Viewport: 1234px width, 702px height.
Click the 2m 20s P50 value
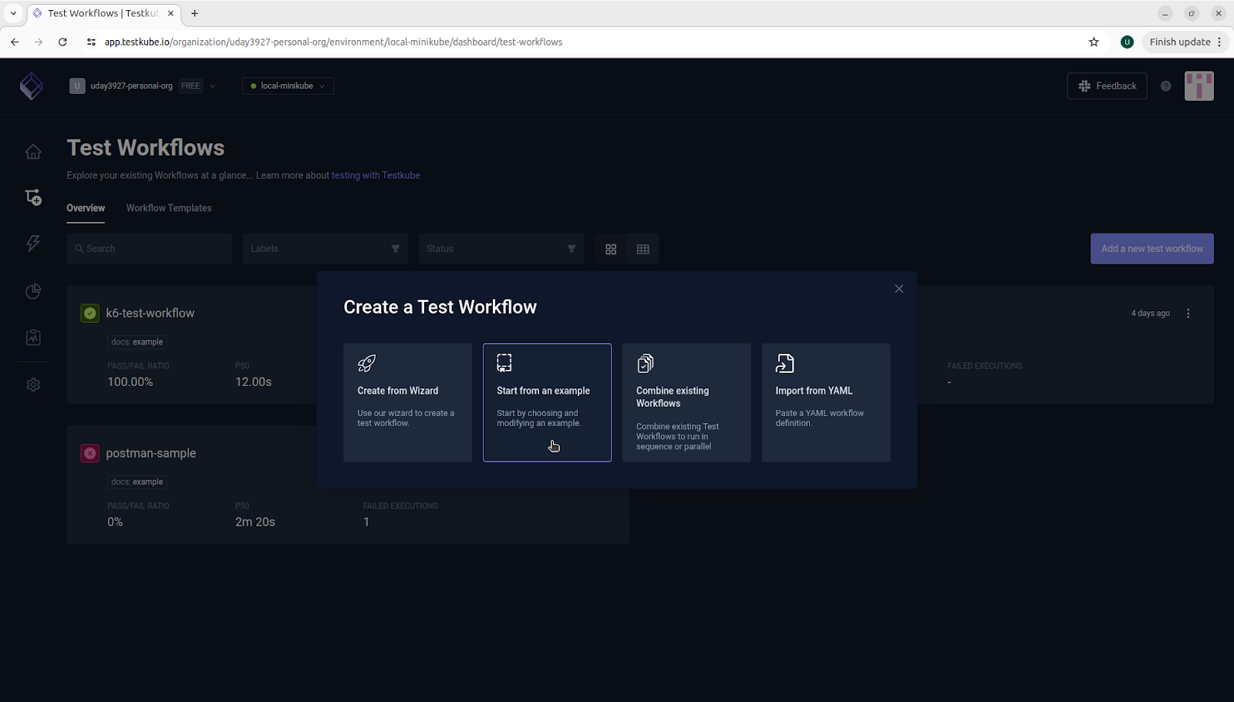255,522
